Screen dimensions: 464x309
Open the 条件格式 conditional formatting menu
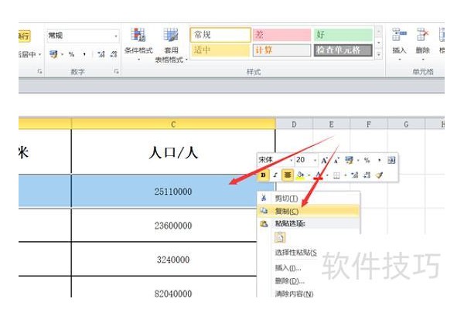pos(138,44)
